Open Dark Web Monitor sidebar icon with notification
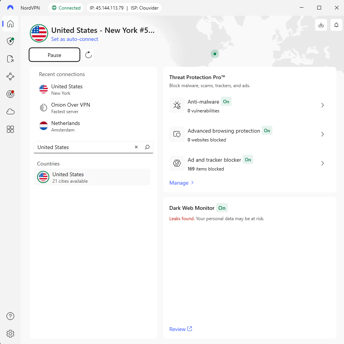The width and height of the screenshot is (344, 344). (10, 94)
